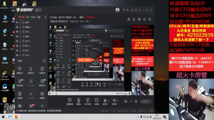Expand the microphone options arrow
Viewport: 214px width, 120px height.
pos(109,101)
